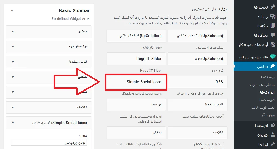Collapse the Basic Sidebar widget area
277x149 pixels.
[12, 10]
